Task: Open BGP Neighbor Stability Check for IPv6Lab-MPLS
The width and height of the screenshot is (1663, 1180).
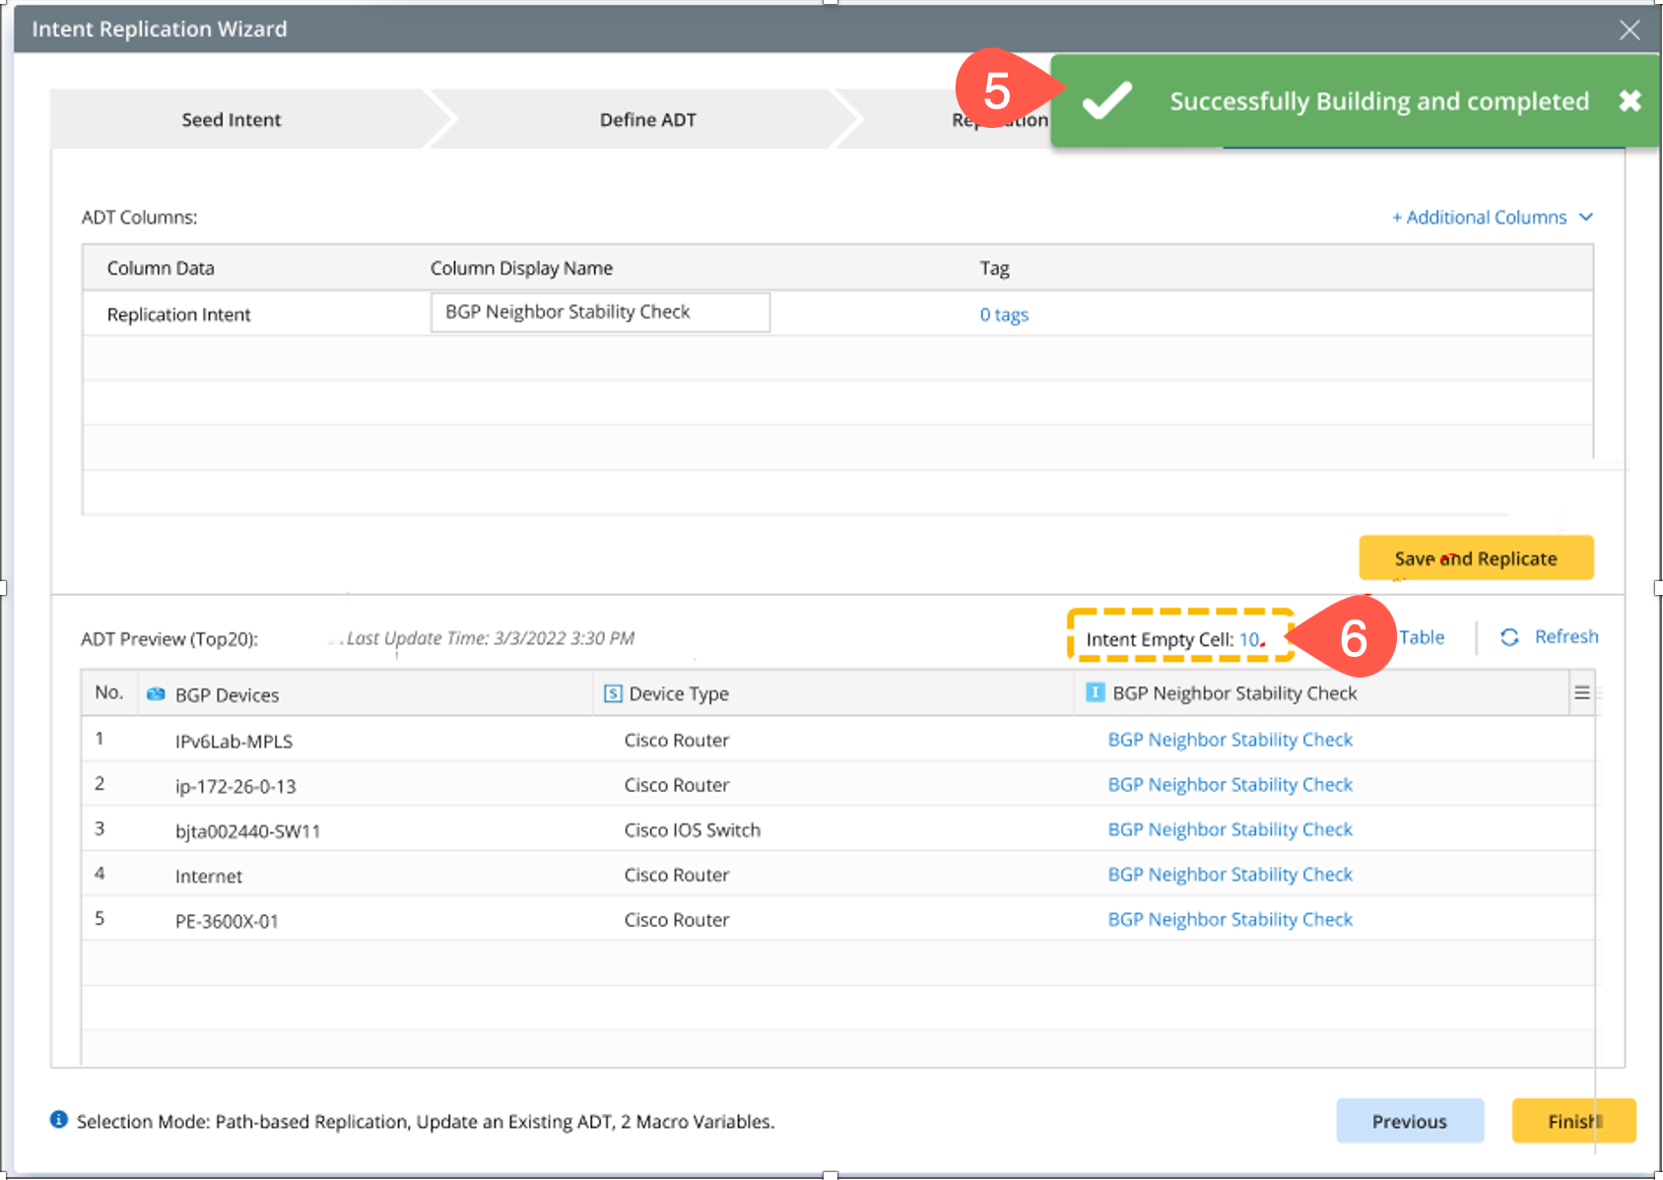Action: pyautogui.click(x=1230, y=740)
